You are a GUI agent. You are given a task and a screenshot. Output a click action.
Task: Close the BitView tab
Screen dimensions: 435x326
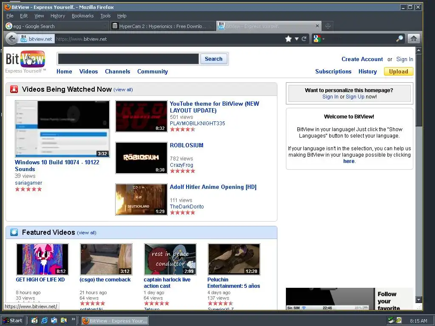(317, 26)
